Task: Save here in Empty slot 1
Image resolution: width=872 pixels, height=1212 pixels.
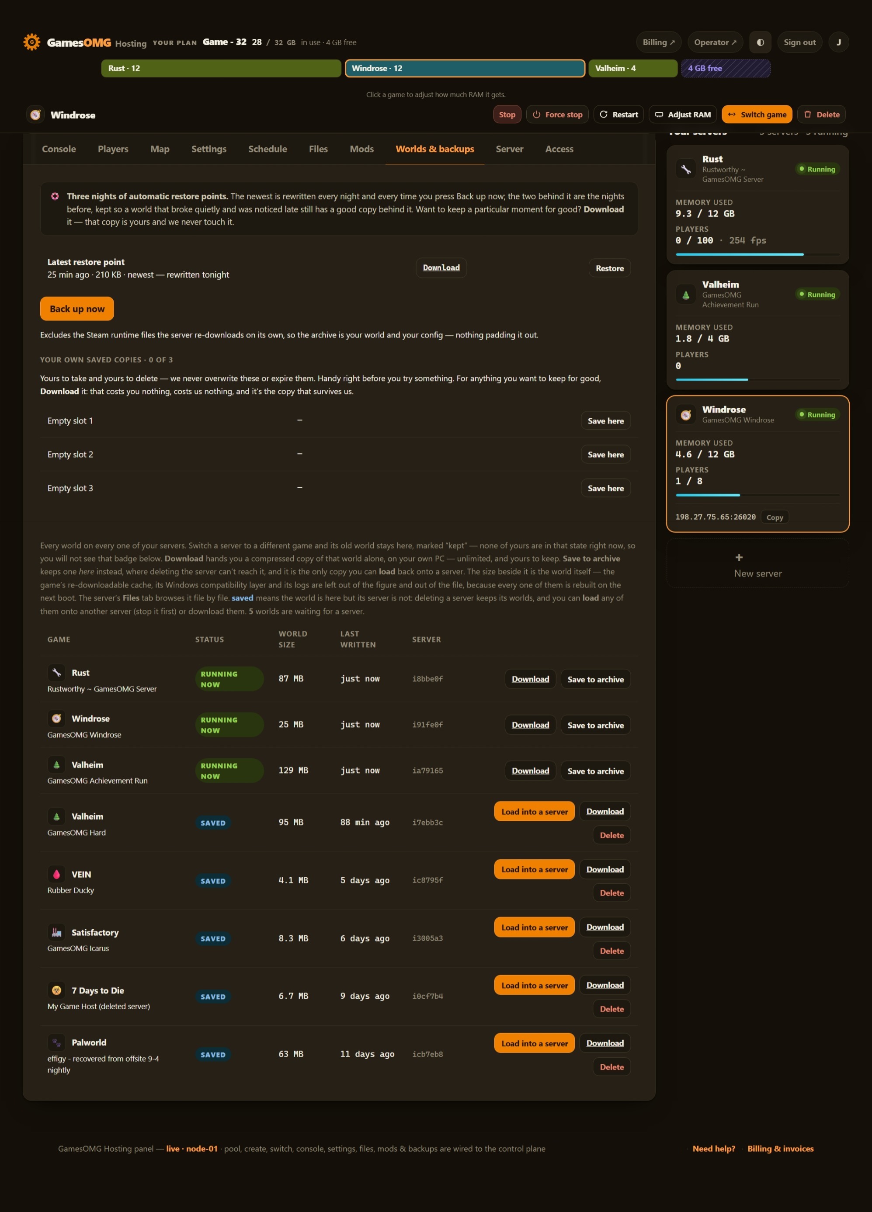Action: [x=606, y=420]
